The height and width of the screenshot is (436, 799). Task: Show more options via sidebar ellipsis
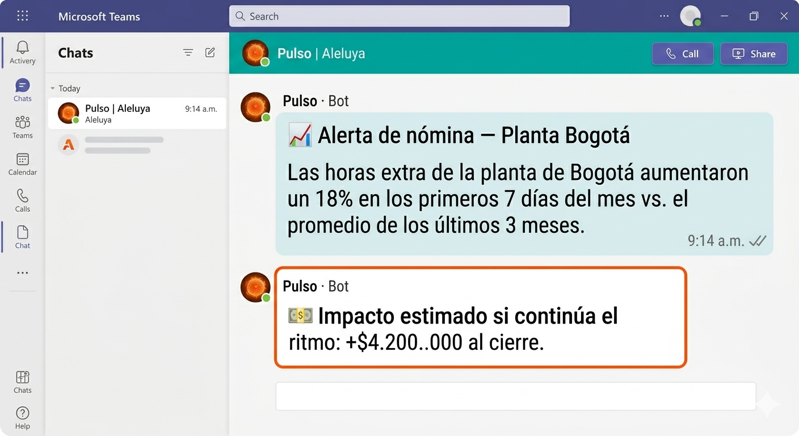[x=22, y=273]
